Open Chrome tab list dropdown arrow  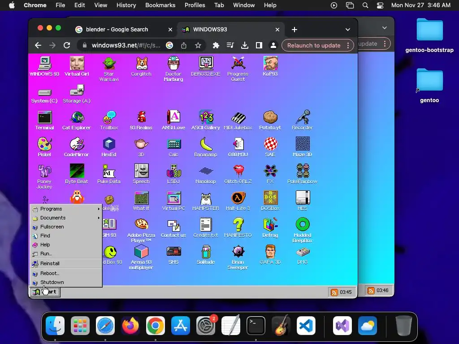pyautogui.click(x=347, y=30)
